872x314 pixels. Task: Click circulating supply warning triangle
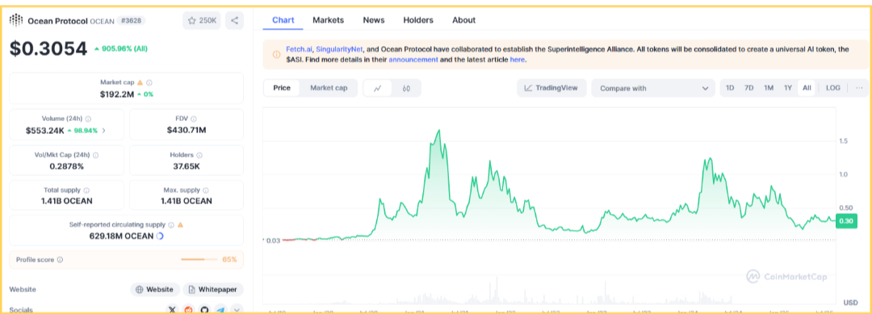180,225
